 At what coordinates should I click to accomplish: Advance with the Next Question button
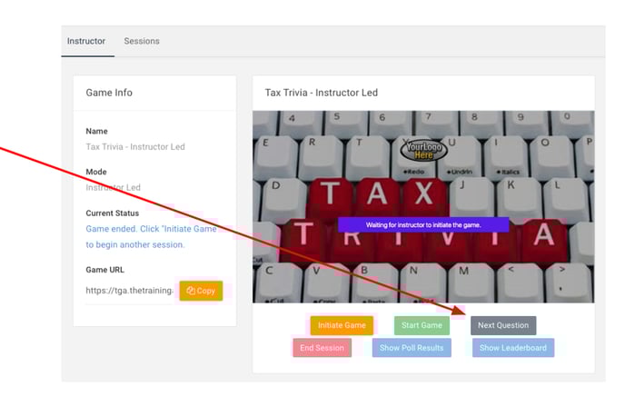pyautogui.click(x=503, y=325)
